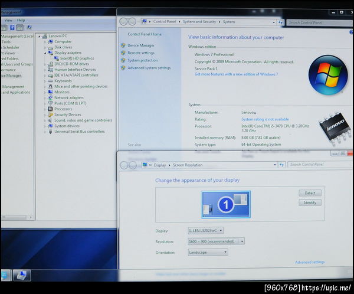
Task: Open the Orientation dropdown showing Landscape
Action: point(208,252)
